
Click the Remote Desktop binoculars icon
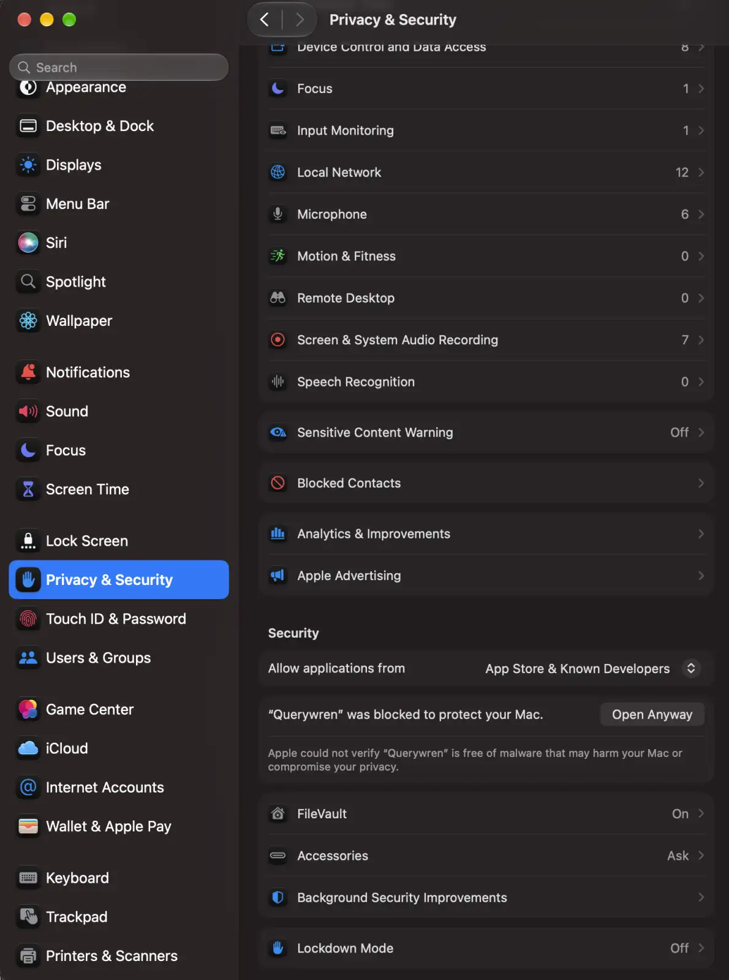[278, 298]
